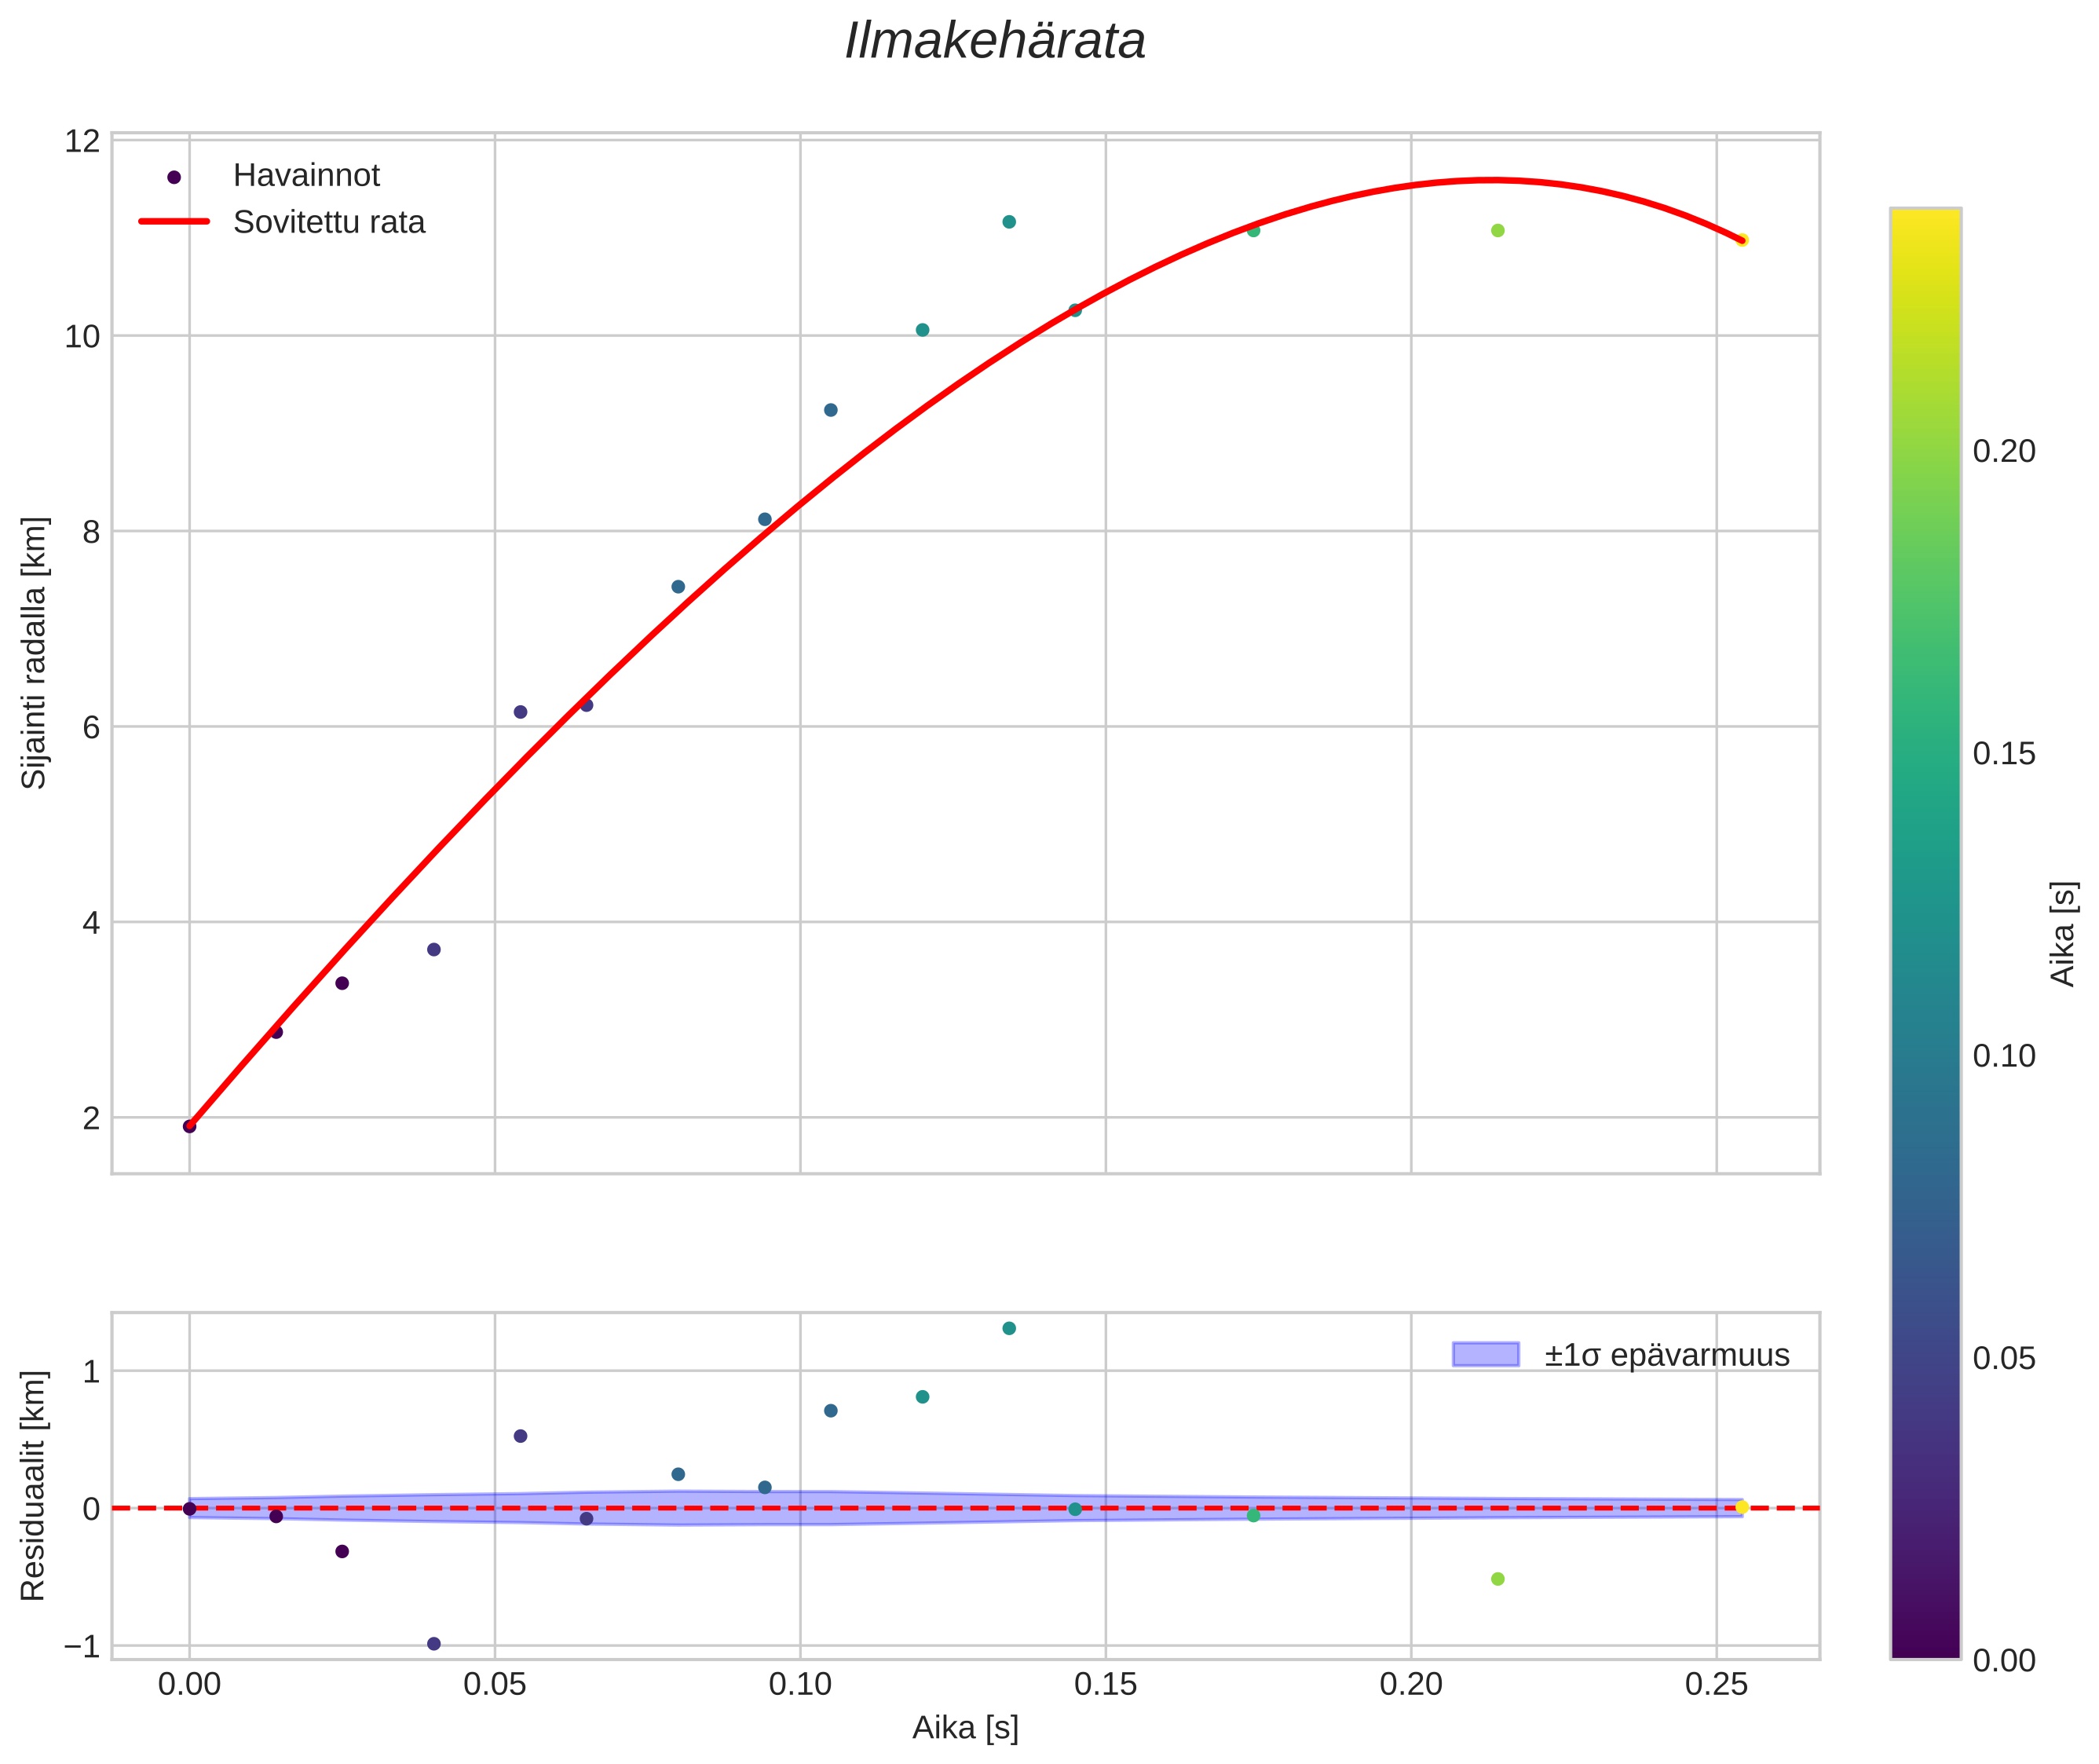This screenshot has height=1764, width=2099.
Task: Click the Sovitettu rata legend text
Action: (329, 222)
